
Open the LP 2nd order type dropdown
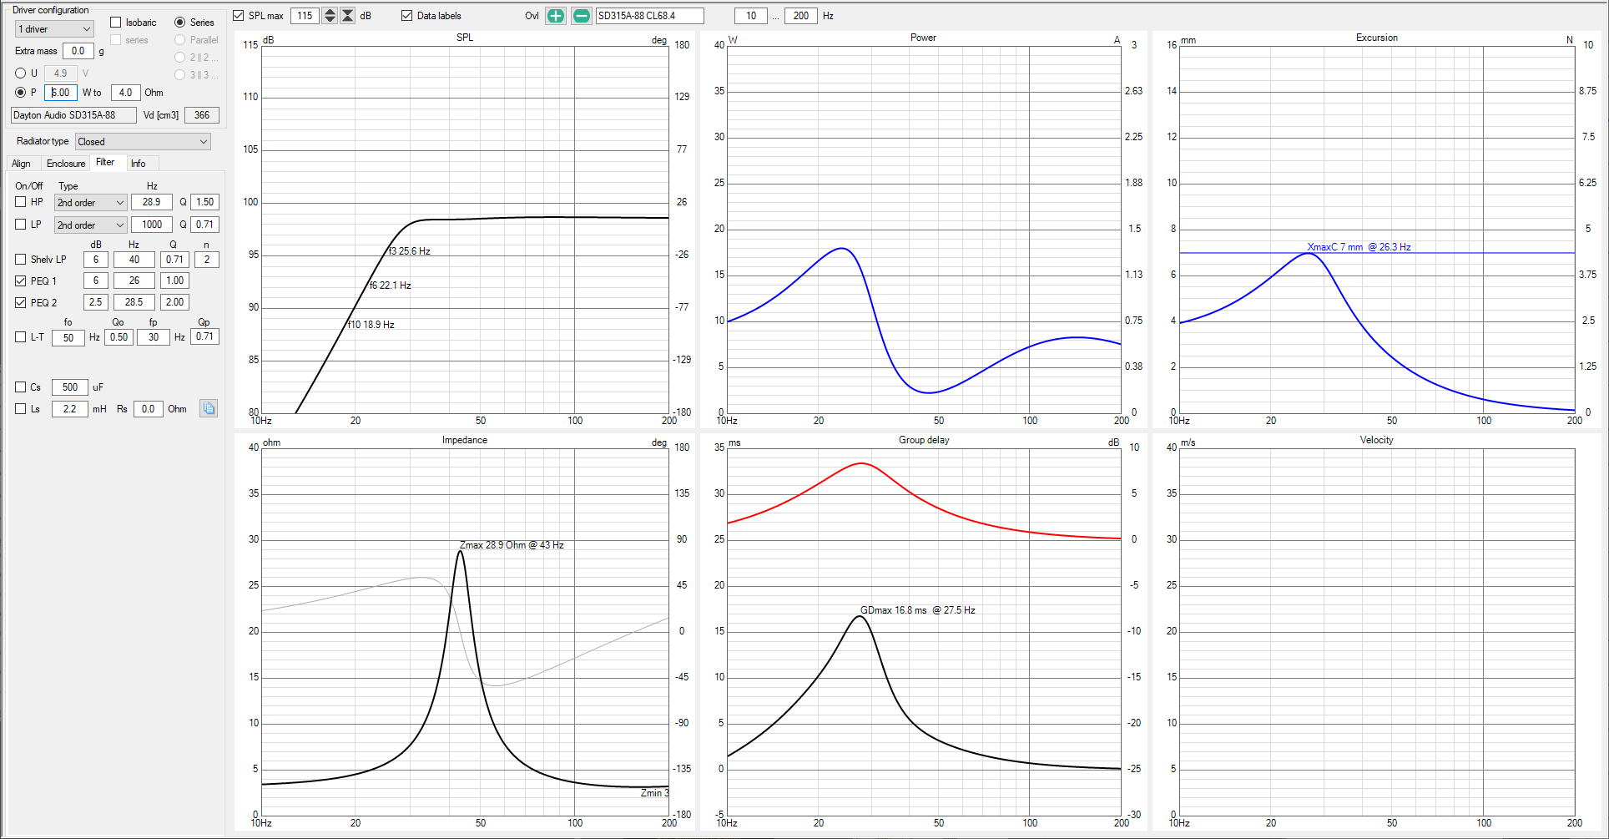90,225
